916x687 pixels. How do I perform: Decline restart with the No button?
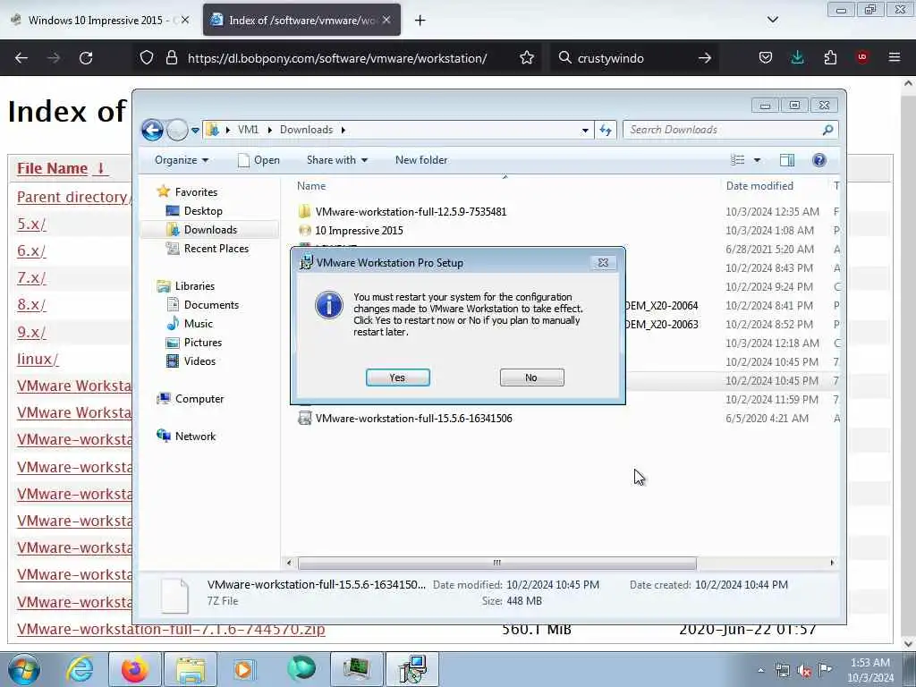pyautogui.click(x=531, y=377)
